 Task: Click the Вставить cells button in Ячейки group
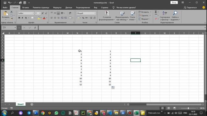[145, 12]
